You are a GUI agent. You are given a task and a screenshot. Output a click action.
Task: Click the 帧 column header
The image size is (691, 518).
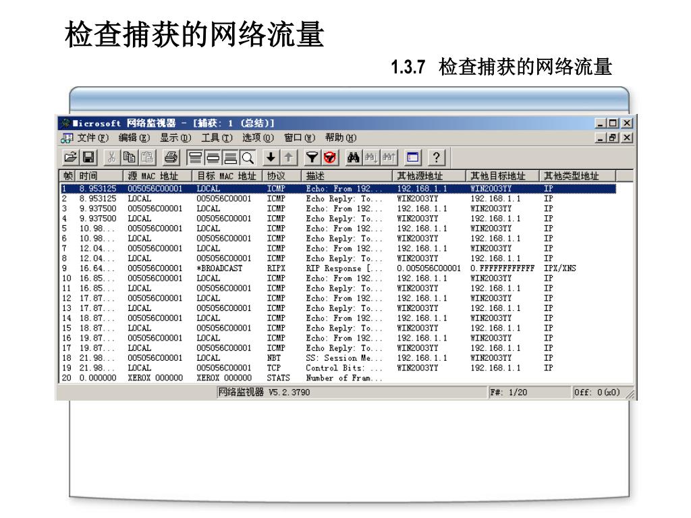[68, 176]
